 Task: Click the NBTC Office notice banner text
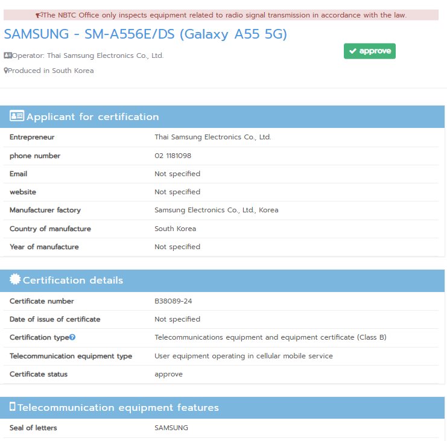(x=224, y=15)
